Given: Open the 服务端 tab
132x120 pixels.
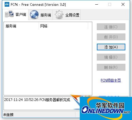Looking at the screenshot, I should (41, 14).
